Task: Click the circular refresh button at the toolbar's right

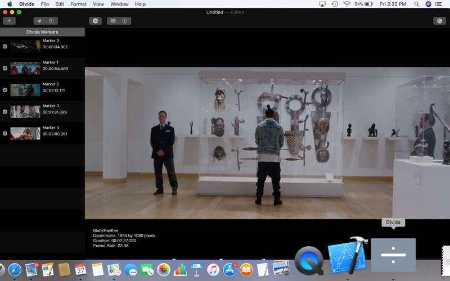Action: coord(439,21)
